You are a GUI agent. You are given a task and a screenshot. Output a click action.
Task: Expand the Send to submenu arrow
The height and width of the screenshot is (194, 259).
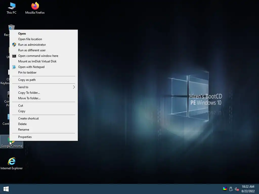point(74,87)
